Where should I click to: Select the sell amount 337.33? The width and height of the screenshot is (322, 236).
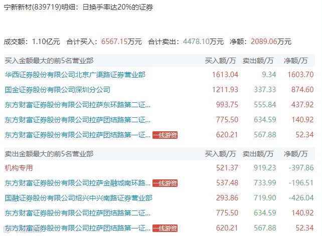click(265, 90)
